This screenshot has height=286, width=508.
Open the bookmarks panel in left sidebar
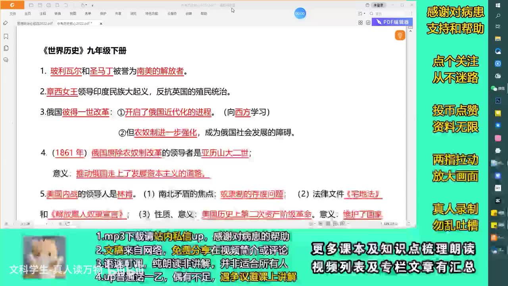[x=6, y=36]
